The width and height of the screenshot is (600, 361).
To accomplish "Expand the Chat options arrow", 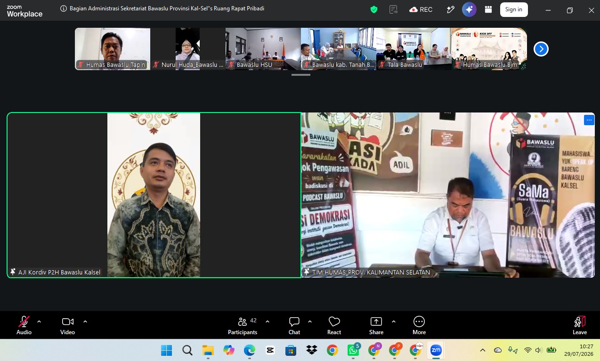I will coord(310,321).
